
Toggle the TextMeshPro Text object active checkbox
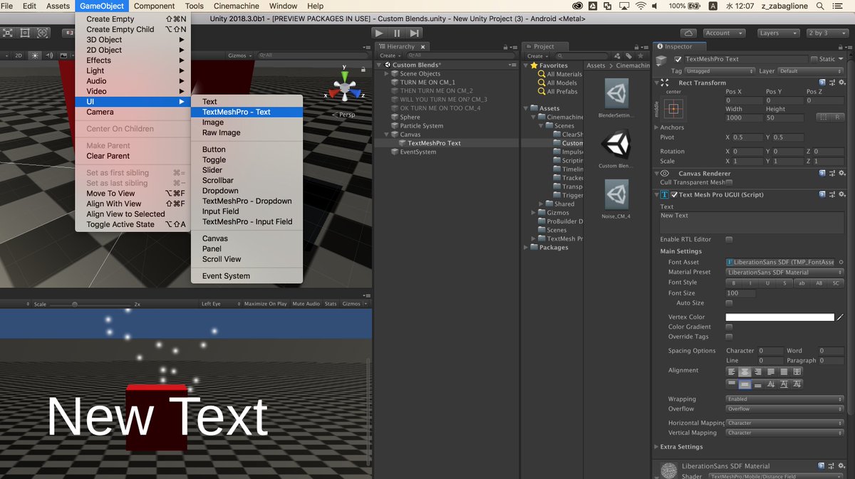click(x=678, y=60)
